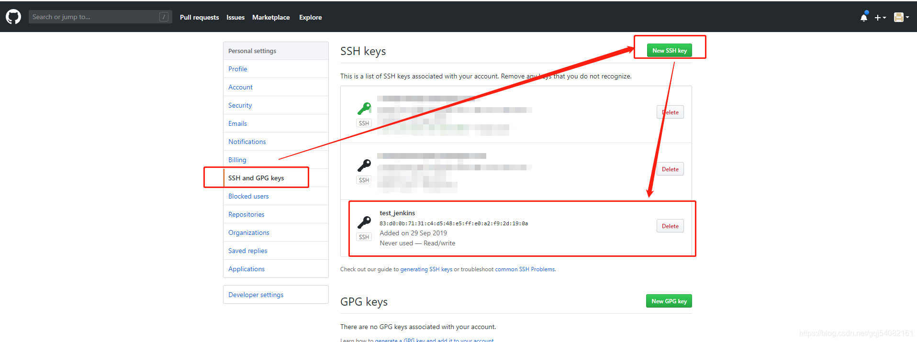The width and height of the screenshot is (917, 342).
Task: Click the green key icon of first SSH key
Action: (364, 109)
